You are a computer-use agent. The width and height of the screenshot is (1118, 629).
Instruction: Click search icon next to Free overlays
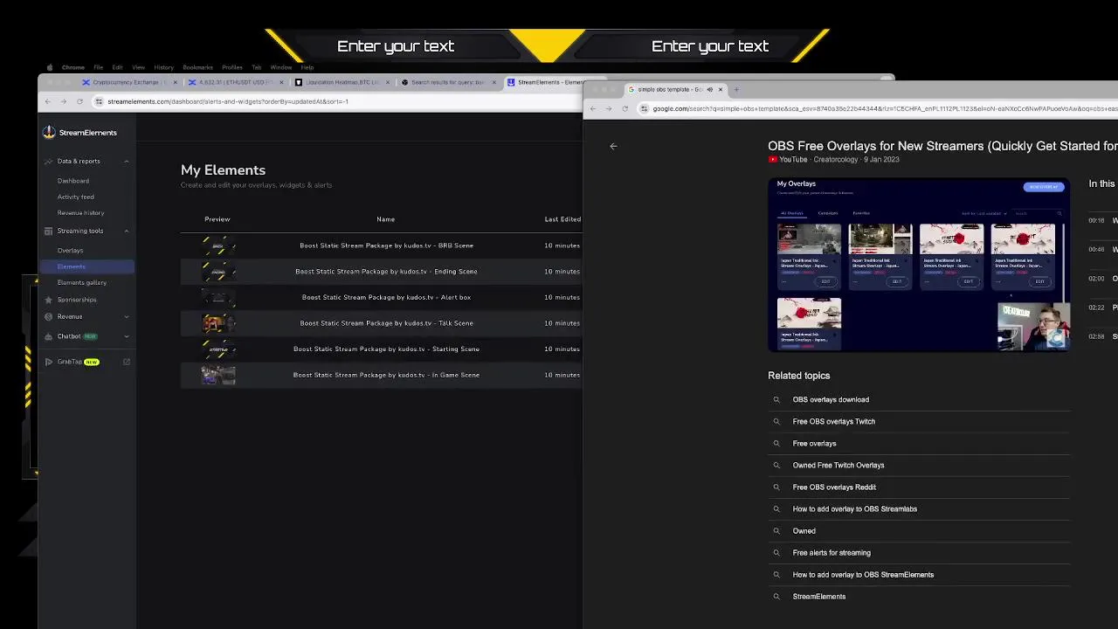776,444
